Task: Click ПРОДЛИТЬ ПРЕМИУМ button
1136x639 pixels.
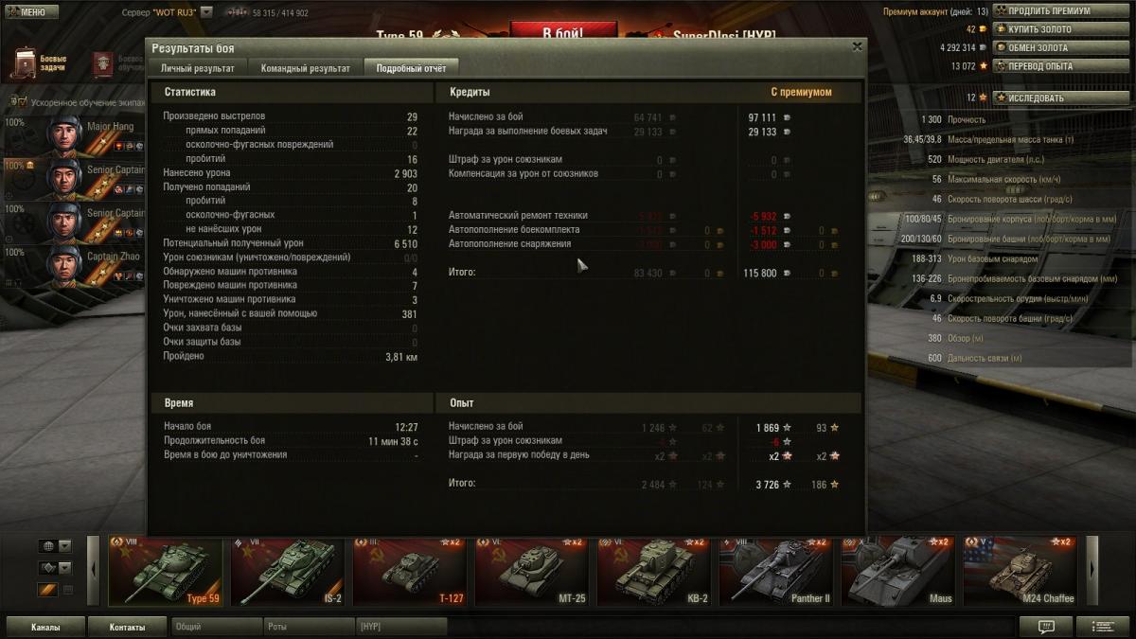Action: pyautogui.click(x=1060, y=11)
